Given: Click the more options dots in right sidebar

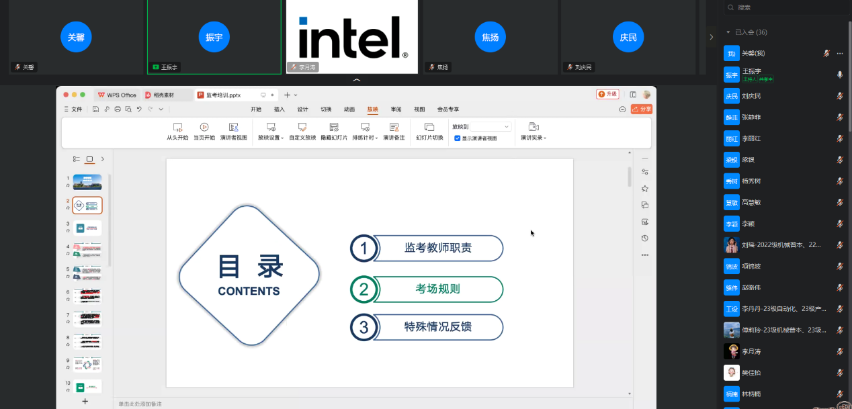Looking at the screenshot, I should 645,255.
